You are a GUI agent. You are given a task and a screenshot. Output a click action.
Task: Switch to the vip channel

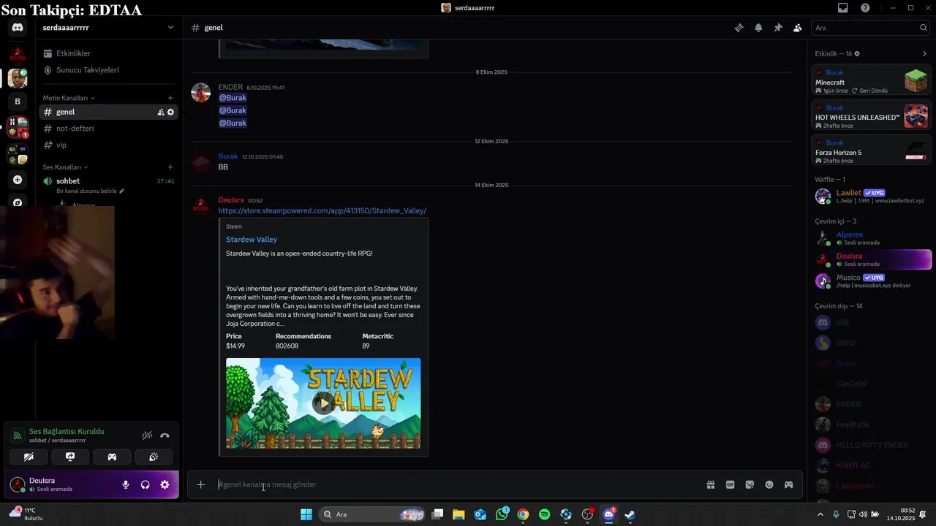[x=108, y=145]
